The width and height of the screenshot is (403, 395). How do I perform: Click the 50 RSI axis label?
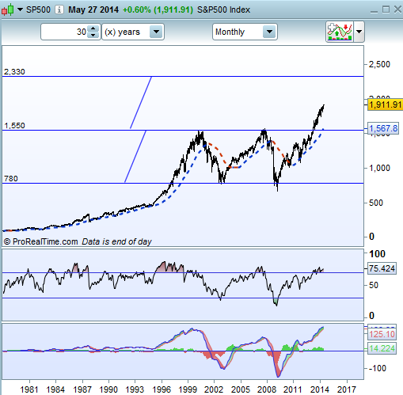(374, 285)
